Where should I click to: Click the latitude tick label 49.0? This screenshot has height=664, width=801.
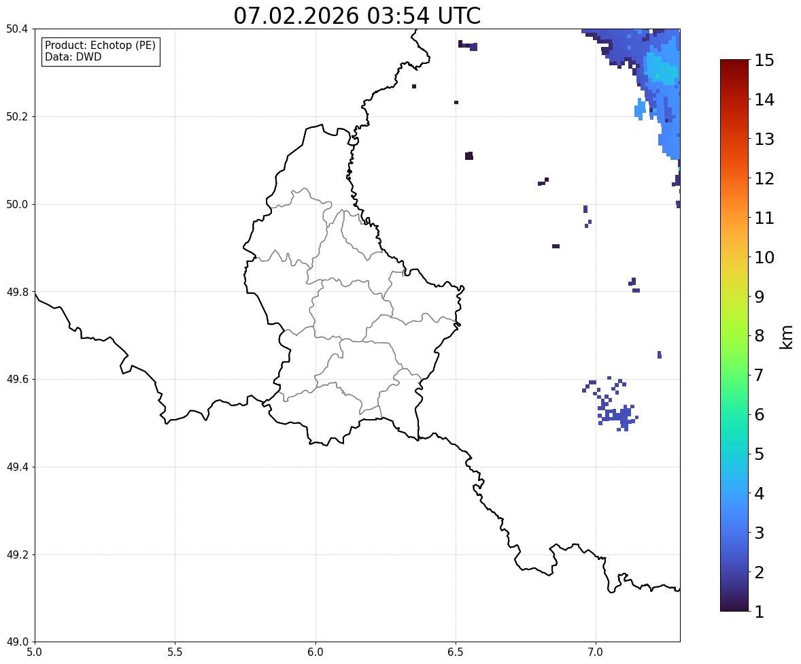17,642
